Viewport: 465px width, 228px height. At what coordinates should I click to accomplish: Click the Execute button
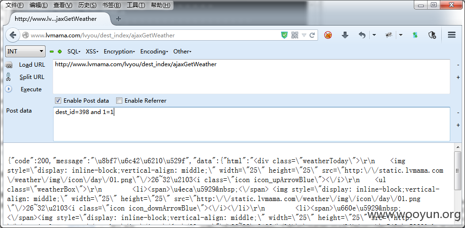pos(31,89)
